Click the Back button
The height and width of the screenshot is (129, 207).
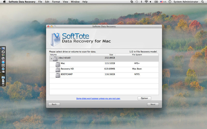pyautogui.click(x=54, y=104)
